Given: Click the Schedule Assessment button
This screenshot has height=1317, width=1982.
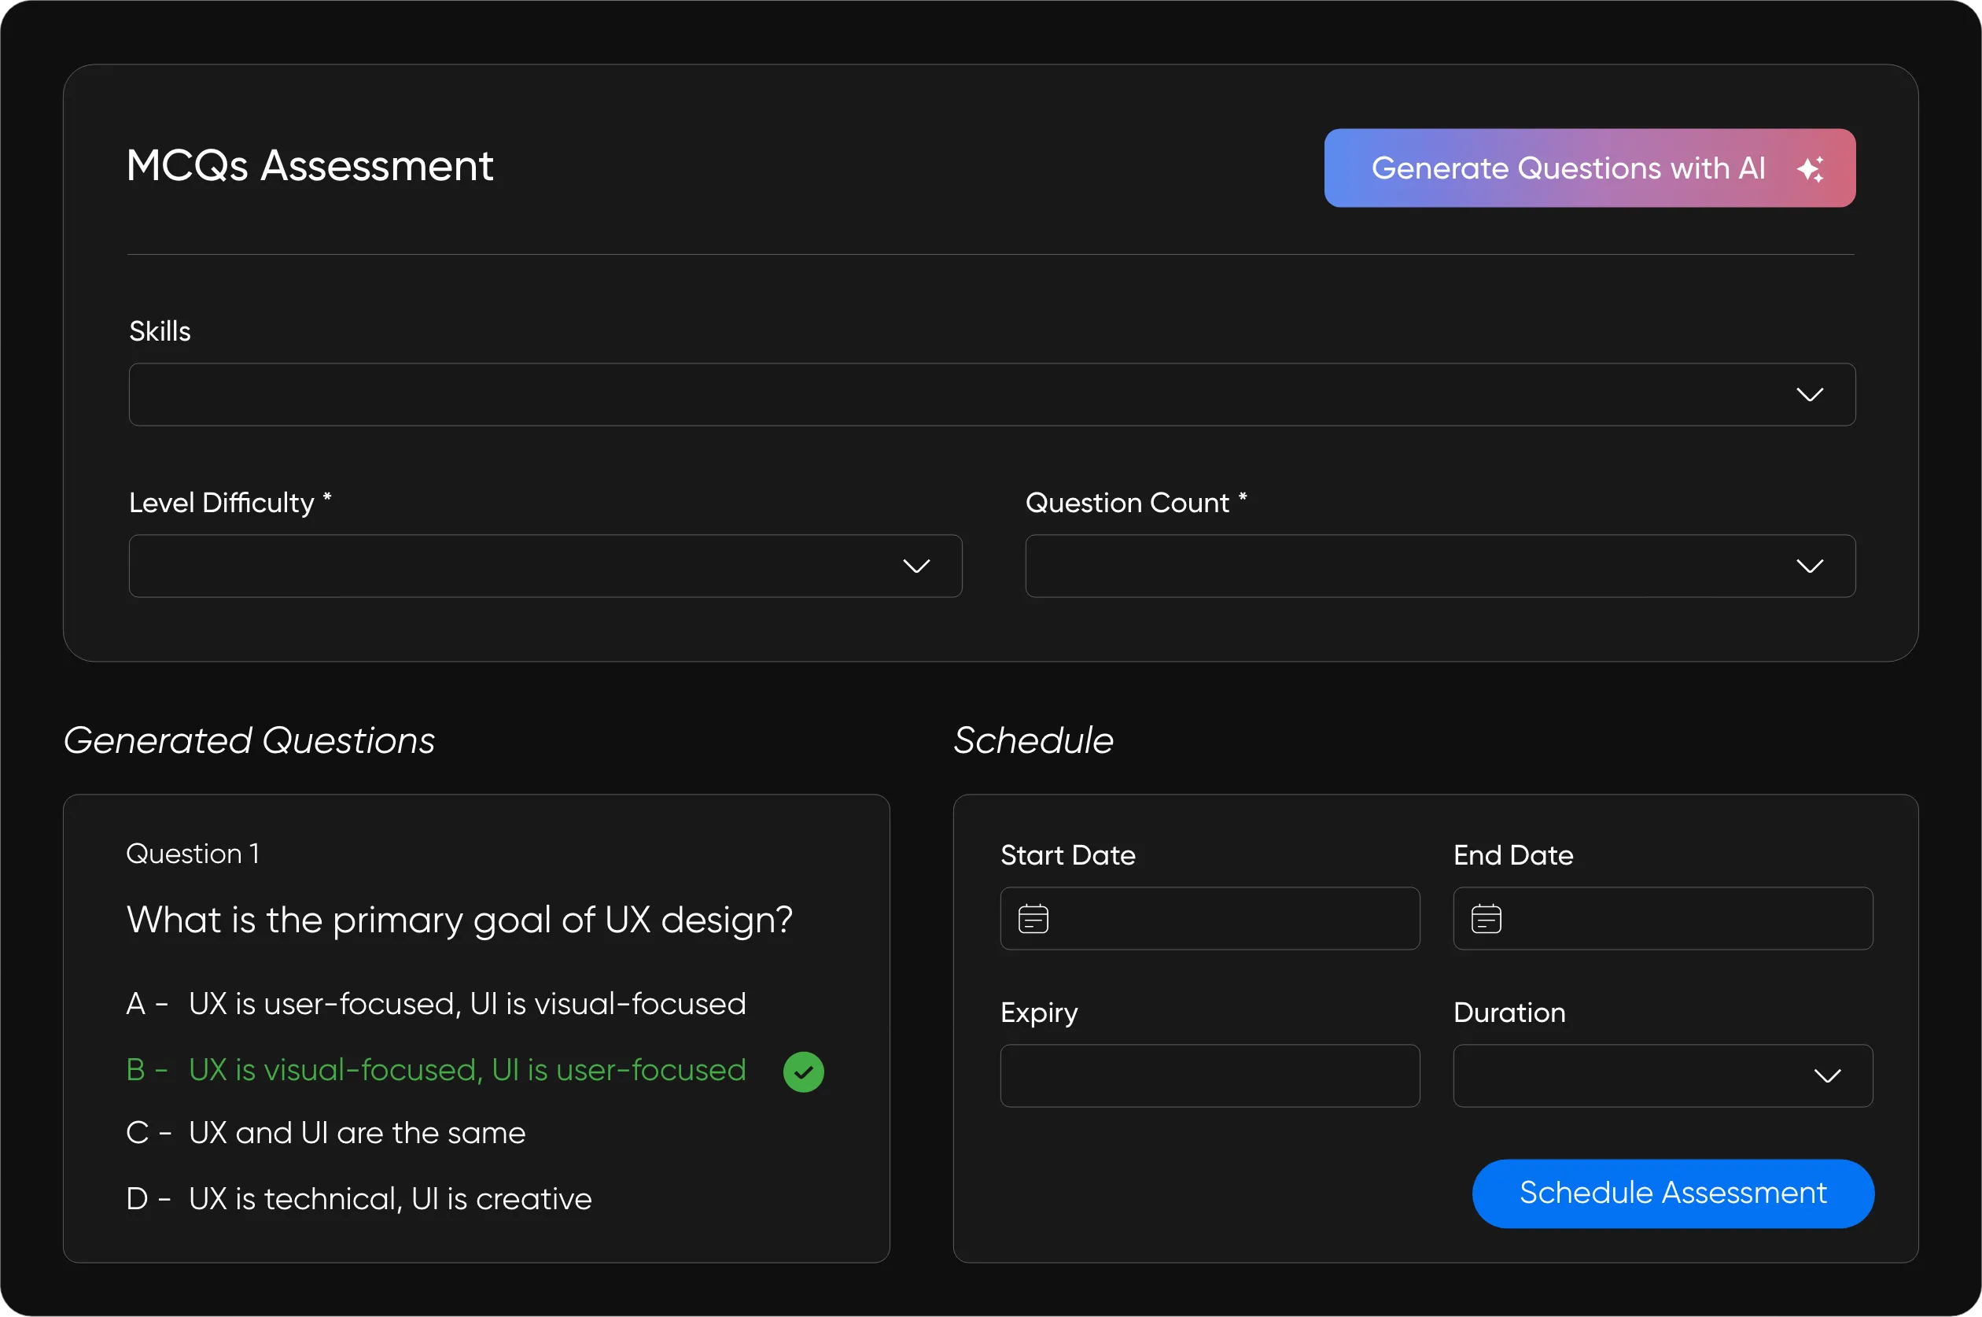Looking at the screenshot, I should (1672, 1193).
